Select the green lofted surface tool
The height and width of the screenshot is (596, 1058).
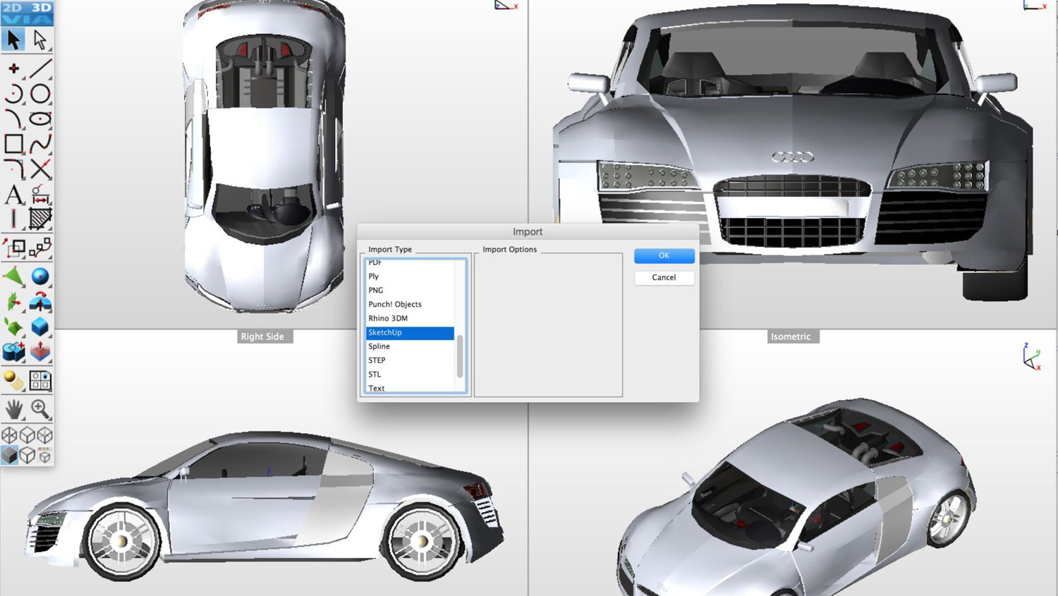pos(13,327)
